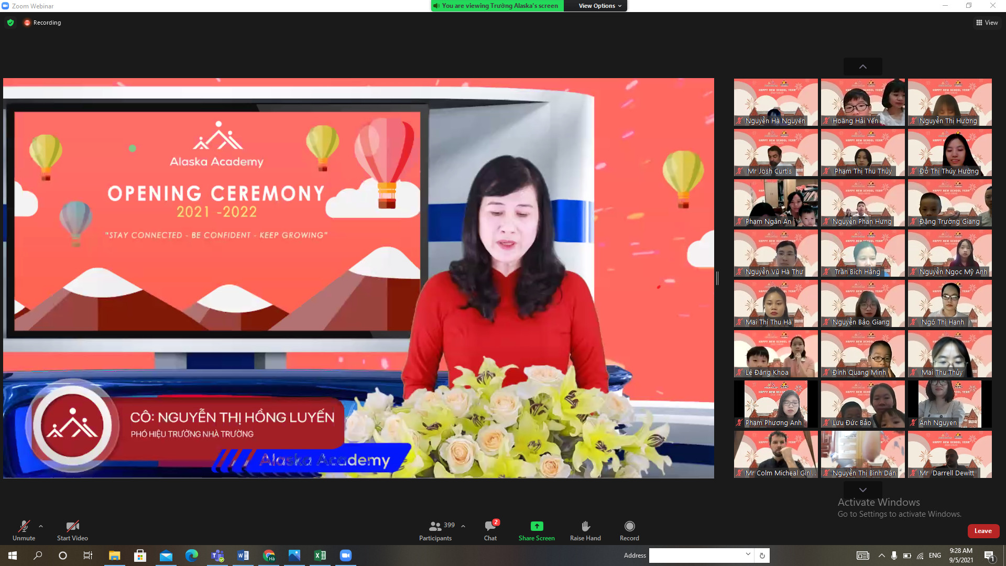Viewport: 1006px width, 566px height.
Task: Click the Recording indicator
Action: 42,23
